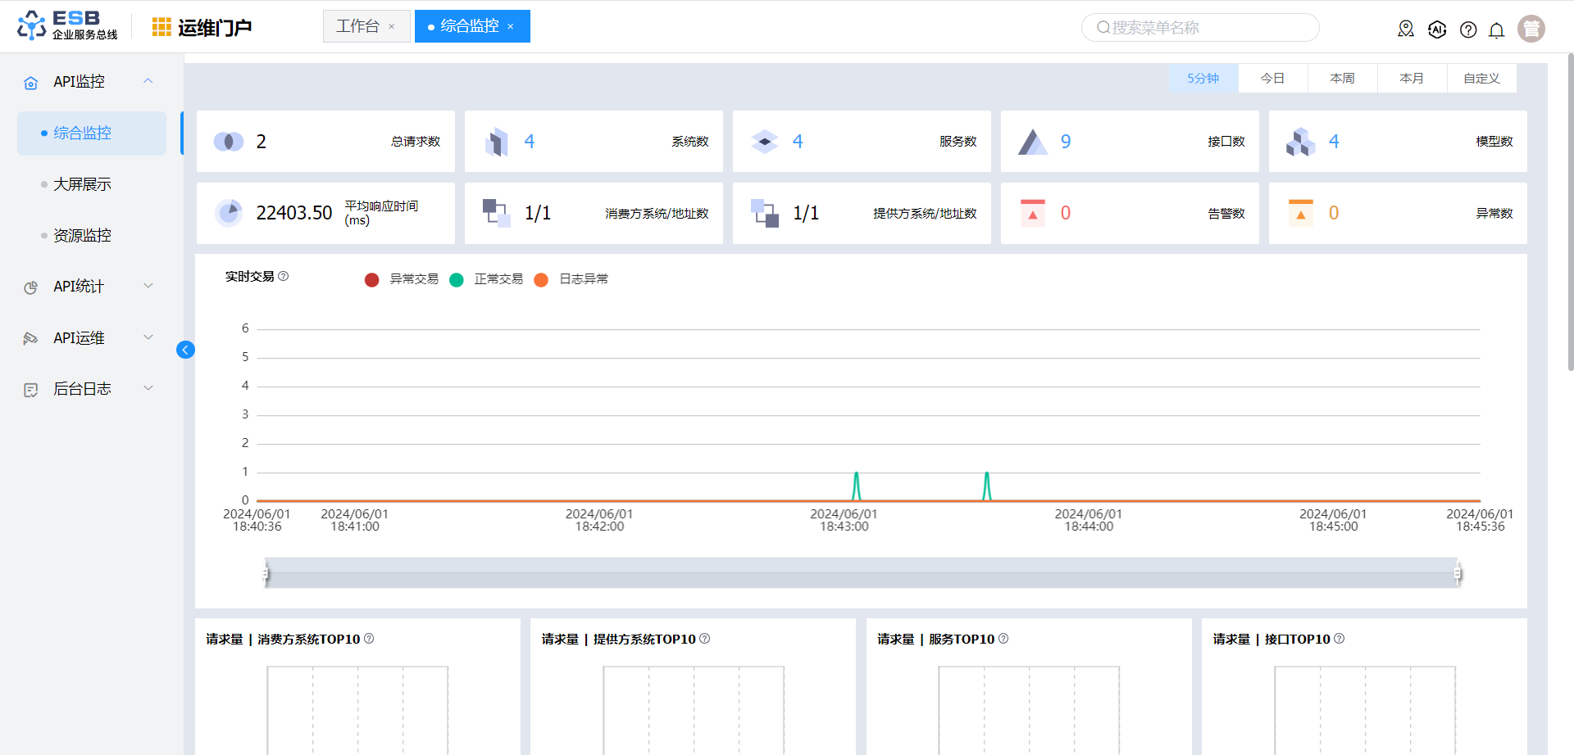Open the user avatar menu
Image resolution: width=1574 pixels, height=755 pixels.
[1531, 29]
